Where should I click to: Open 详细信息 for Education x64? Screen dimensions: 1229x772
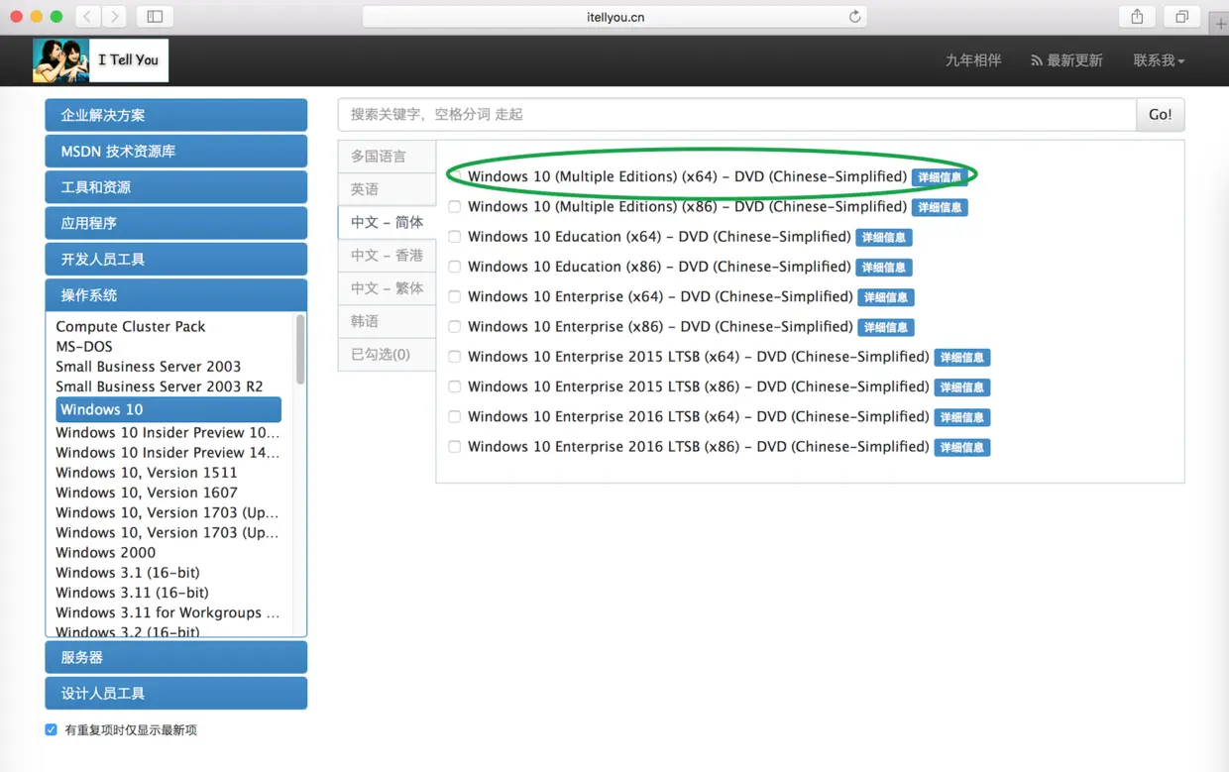[x=883, y=238]
